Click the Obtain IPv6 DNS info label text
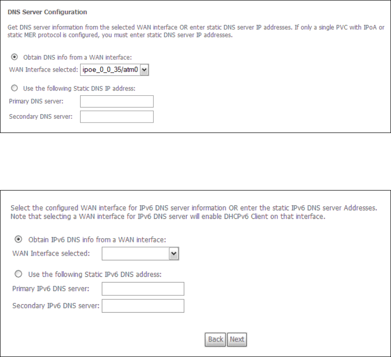The image size is (391, 357). pos(97,240)
